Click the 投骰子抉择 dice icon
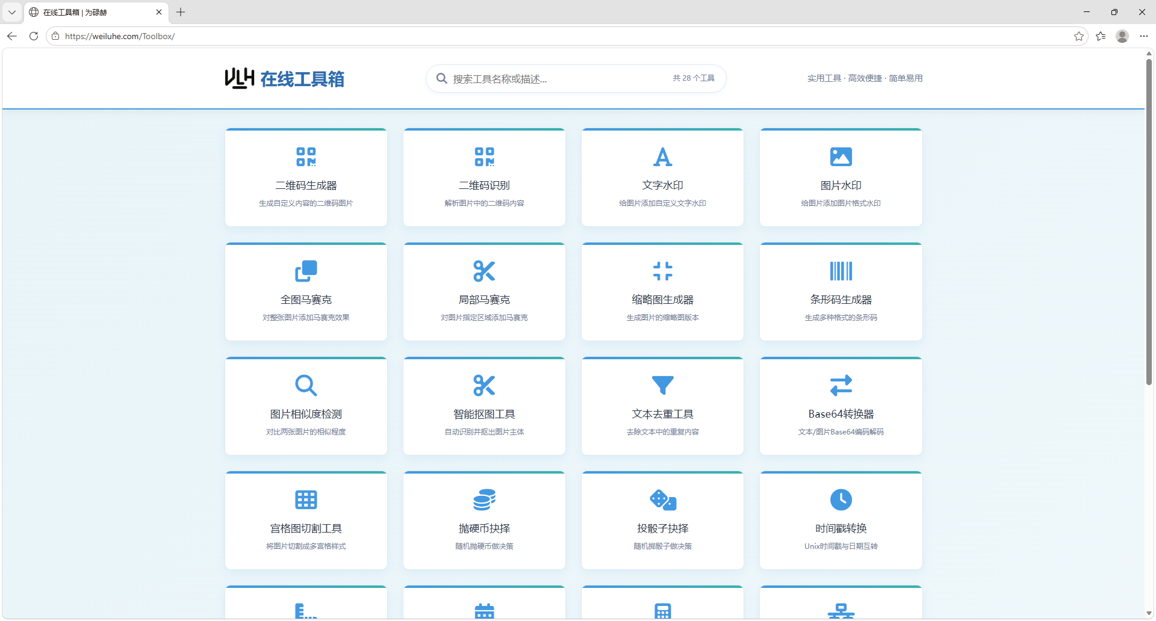1156x621 pixels. tap(662, 500)
